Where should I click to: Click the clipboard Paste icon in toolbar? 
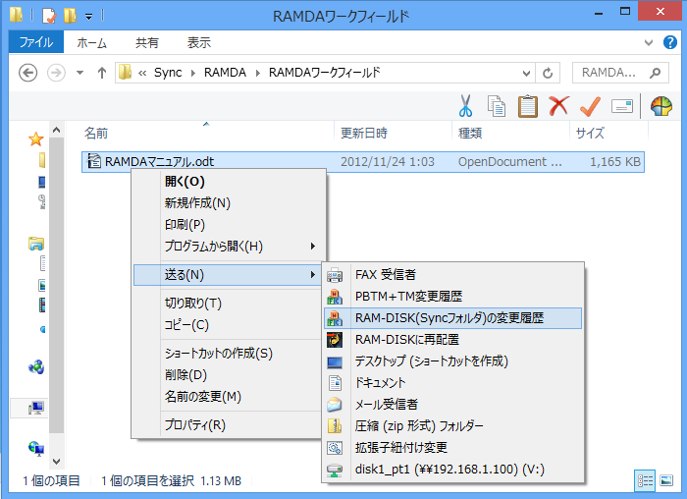[527, 106]
